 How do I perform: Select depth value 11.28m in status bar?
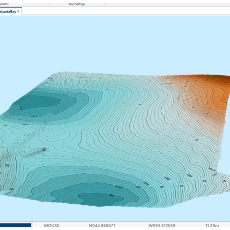[x=212, y=225]
